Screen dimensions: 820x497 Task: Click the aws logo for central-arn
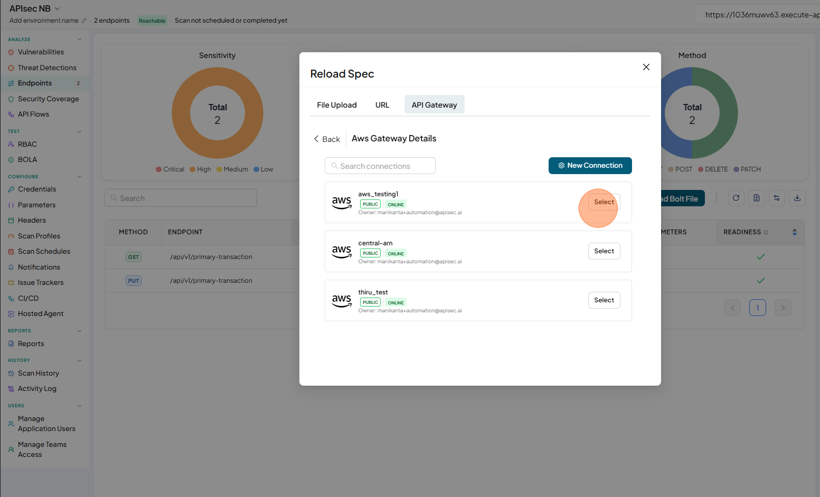pyautogui.click(x=342, y=251)
